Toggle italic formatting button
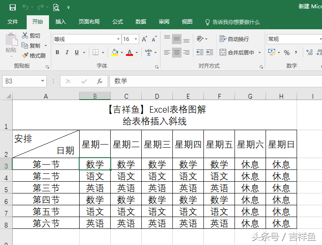Screen dimensions: 322x245 point(67,52)
